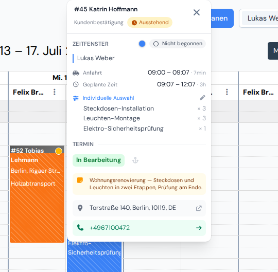Open the options menu for first Felix Br... column
This screenshot has height=272, width=278.
coord(55,92)
